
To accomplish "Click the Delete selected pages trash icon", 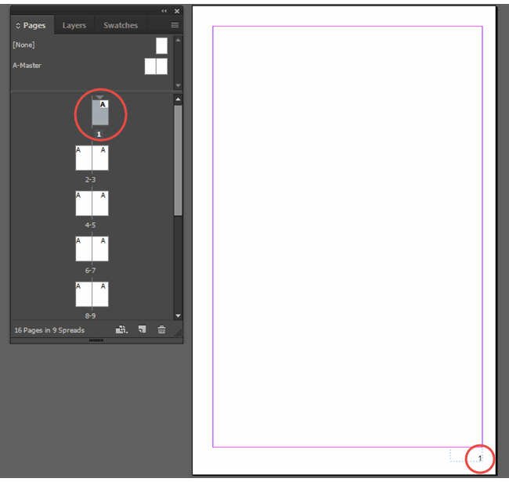I will click(x=161, y=330).
